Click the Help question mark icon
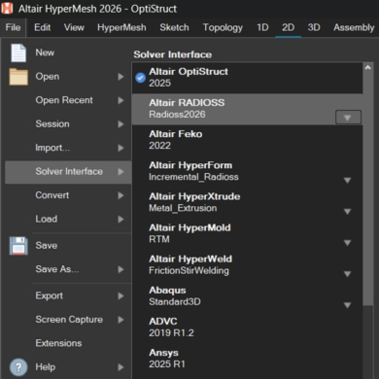 (x=18, y=367)
